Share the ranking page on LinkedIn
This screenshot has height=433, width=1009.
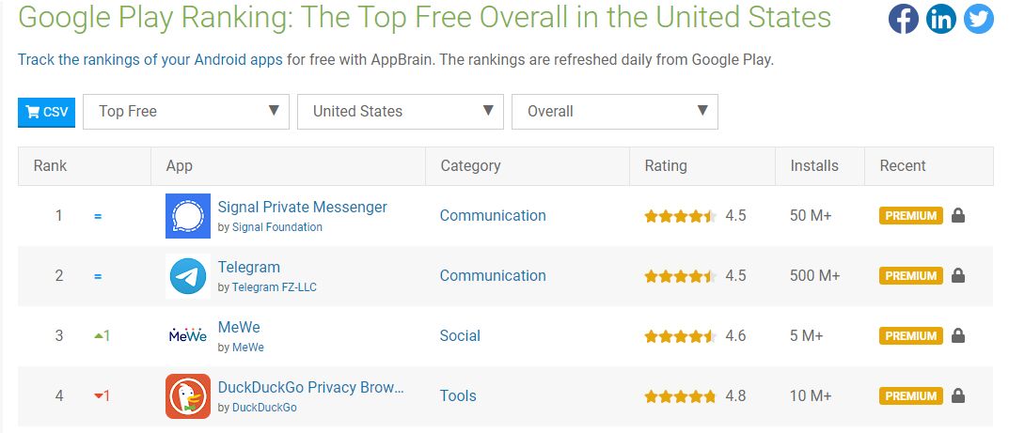(940, 20)
